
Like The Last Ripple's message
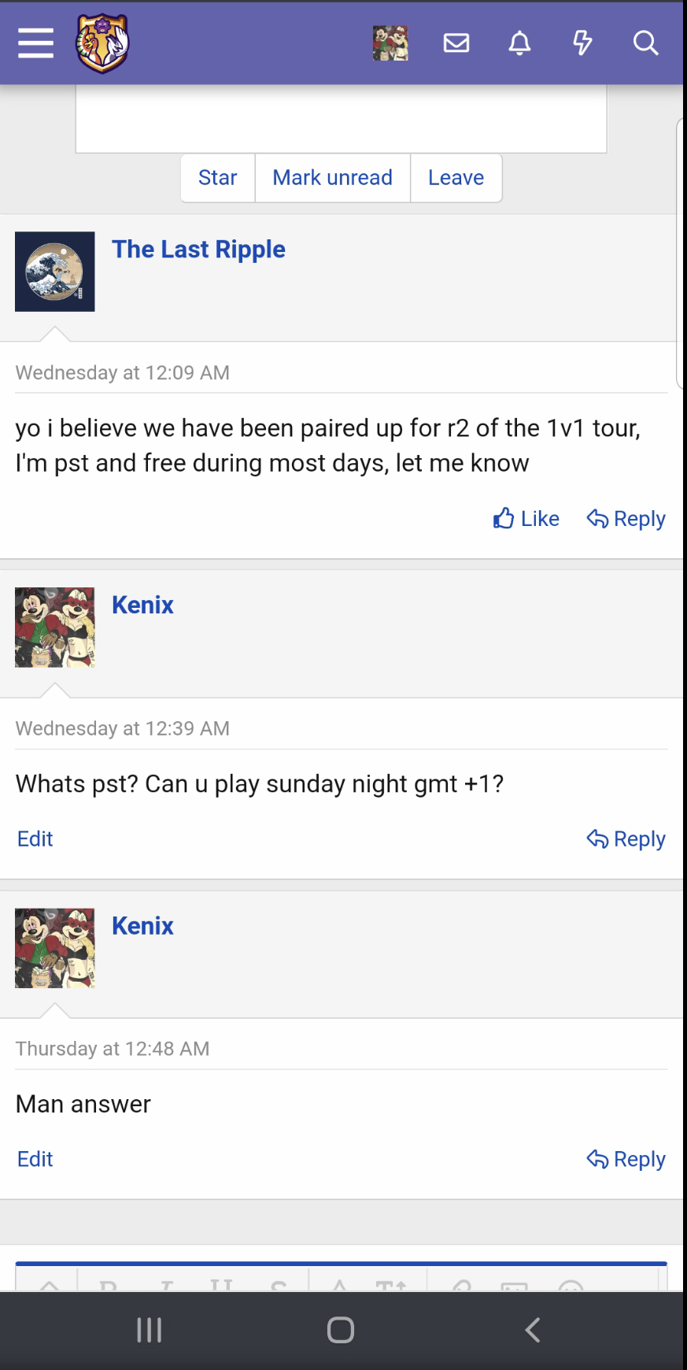[526, 519]
